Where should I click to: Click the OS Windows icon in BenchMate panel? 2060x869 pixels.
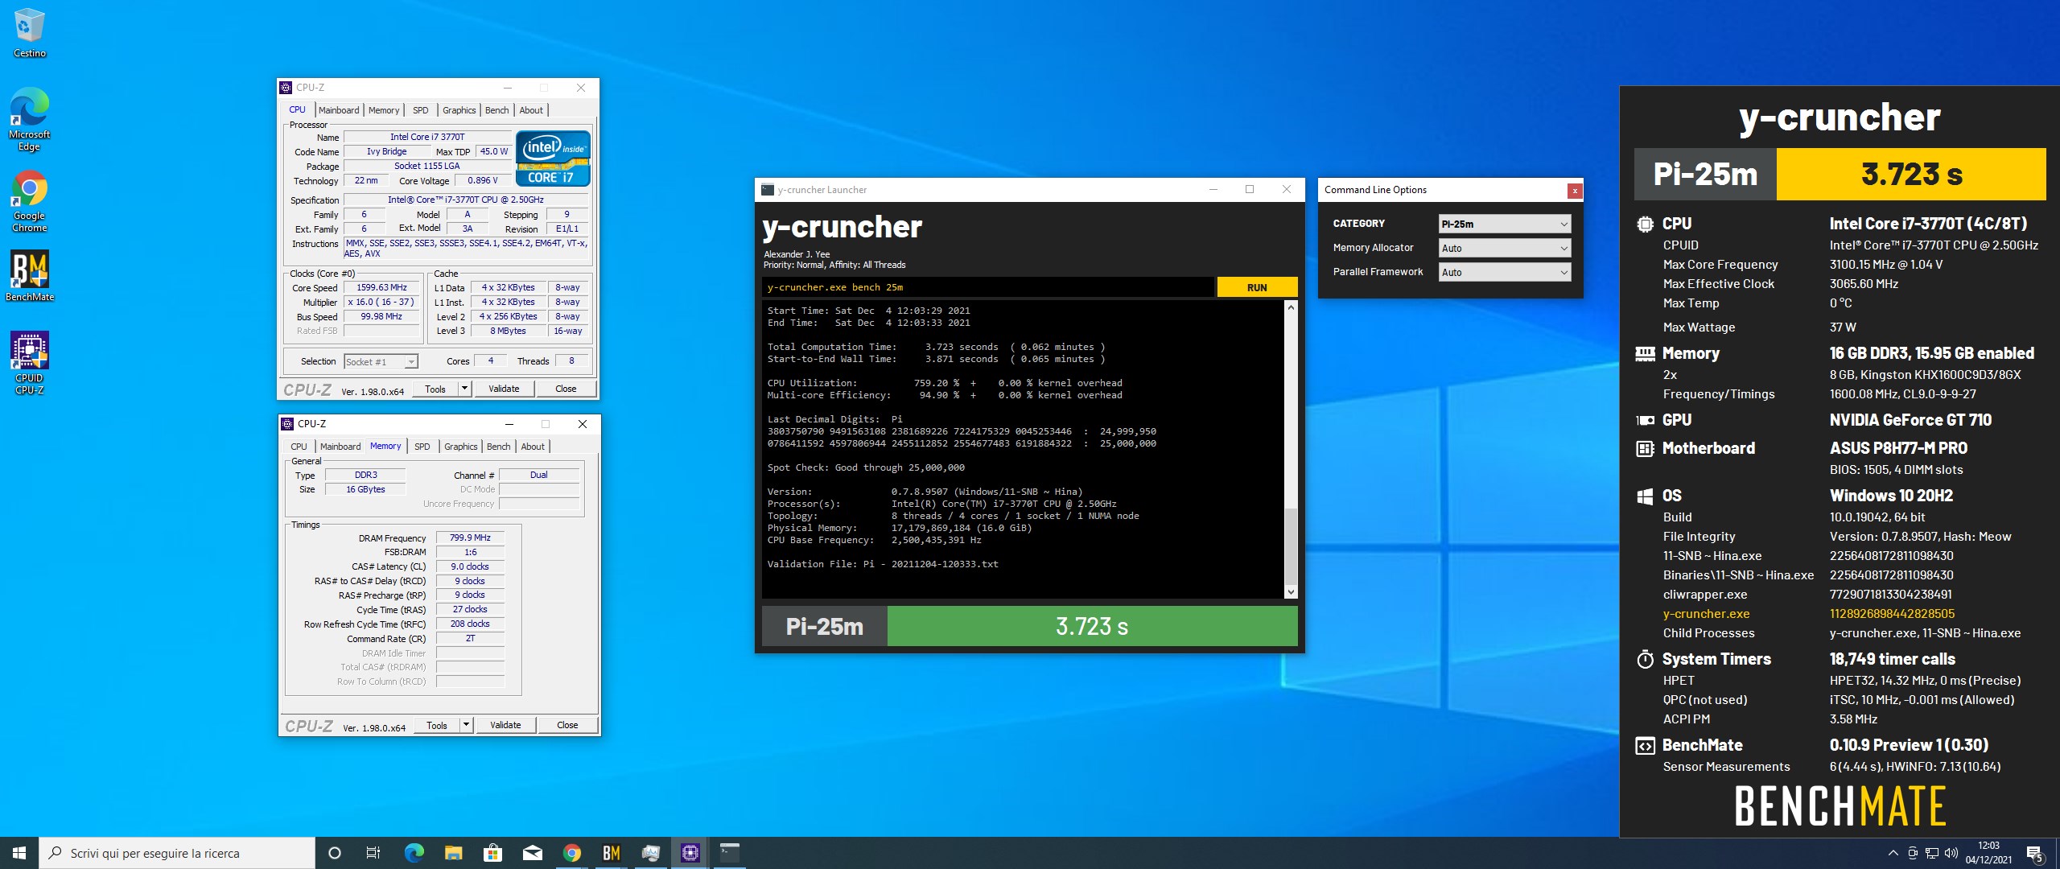click(x=1645, y=496)
